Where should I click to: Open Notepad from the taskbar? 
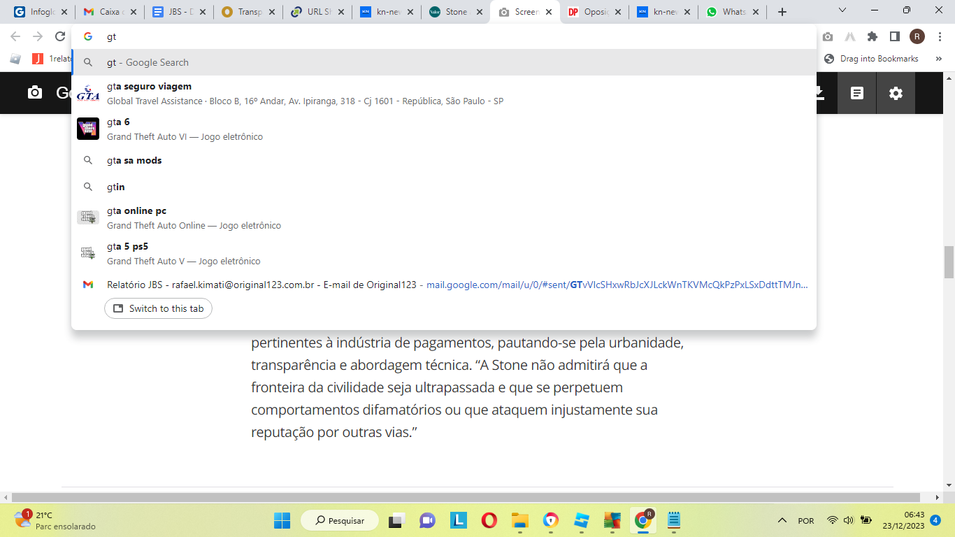[x=673, y=520]
